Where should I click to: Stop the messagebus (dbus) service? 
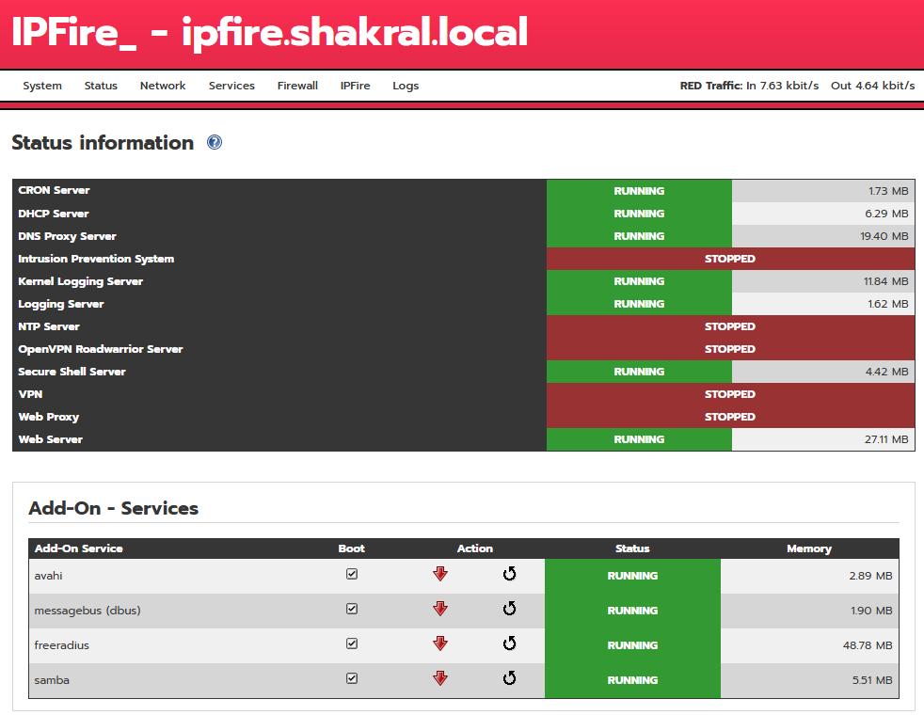coord(440,609)
